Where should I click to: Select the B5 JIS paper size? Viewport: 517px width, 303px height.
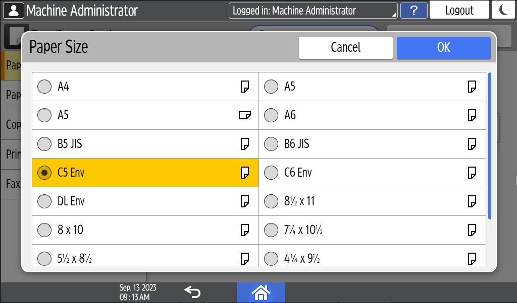45,144
